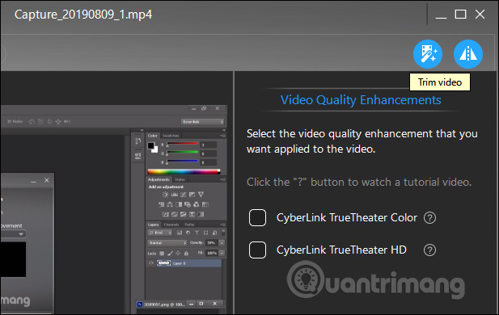Open the Color panel flyout menu icon

tap(222, 136)
